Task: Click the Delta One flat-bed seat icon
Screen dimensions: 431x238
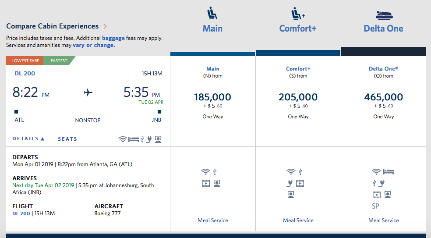Action: coord(383,14)
